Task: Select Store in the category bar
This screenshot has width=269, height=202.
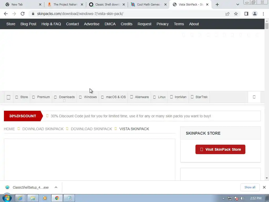Action: tap(22, 97)
